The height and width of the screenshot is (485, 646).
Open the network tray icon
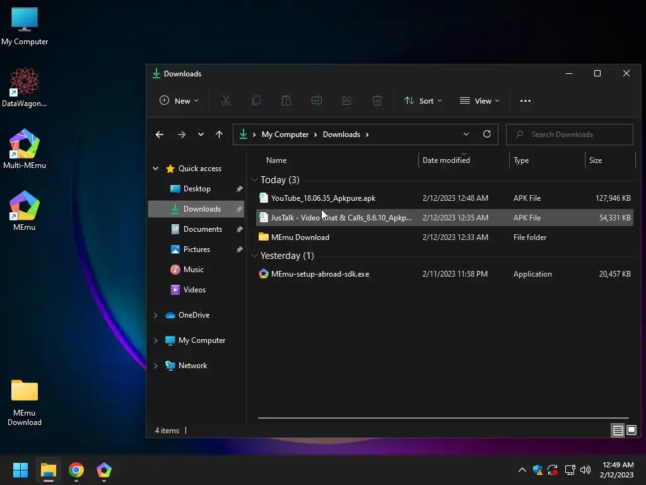pyautogui.click(x=570, y=470)
